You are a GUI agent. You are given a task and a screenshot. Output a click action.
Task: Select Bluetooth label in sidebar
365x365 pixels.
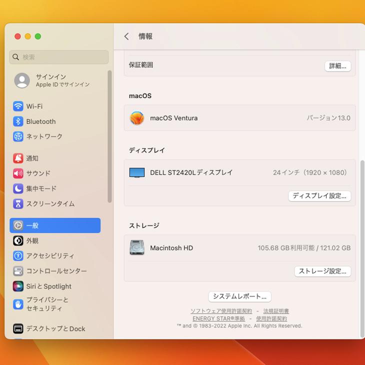click(x=41, y=121)
